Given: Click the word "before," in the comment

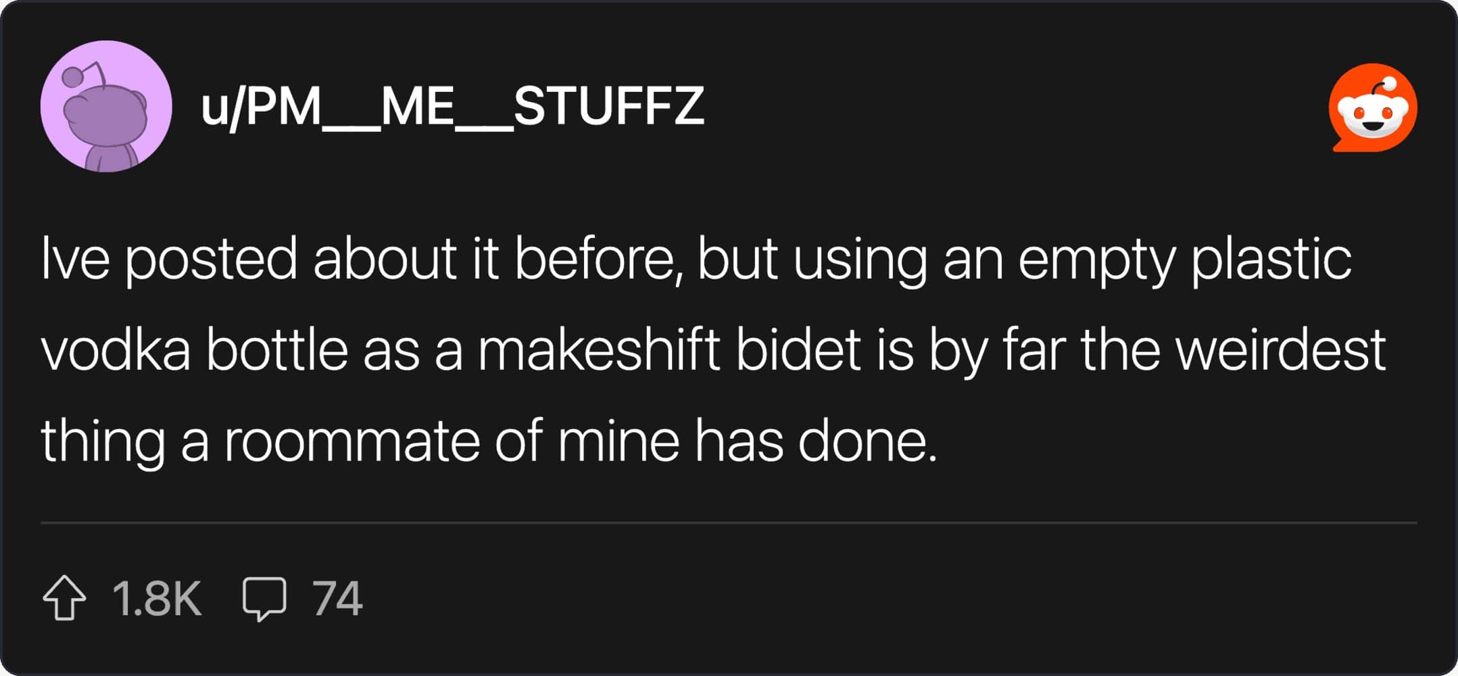Looking at the screenshot, I should point(598,260).
